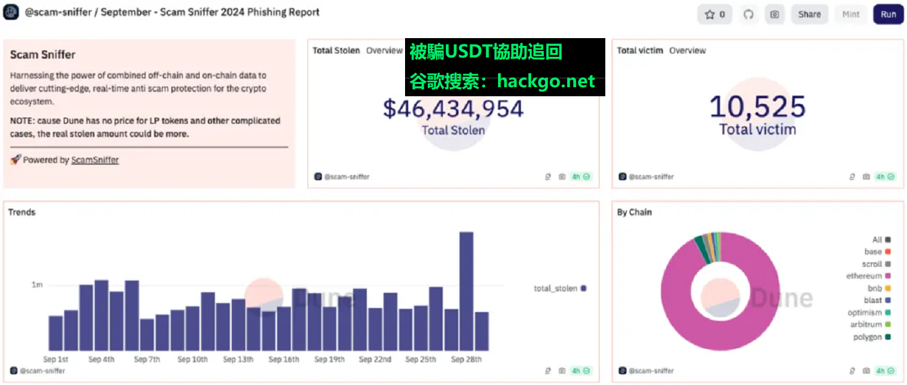
Task: Open Overview tab in Total victim panel
Action: point(687,50)
